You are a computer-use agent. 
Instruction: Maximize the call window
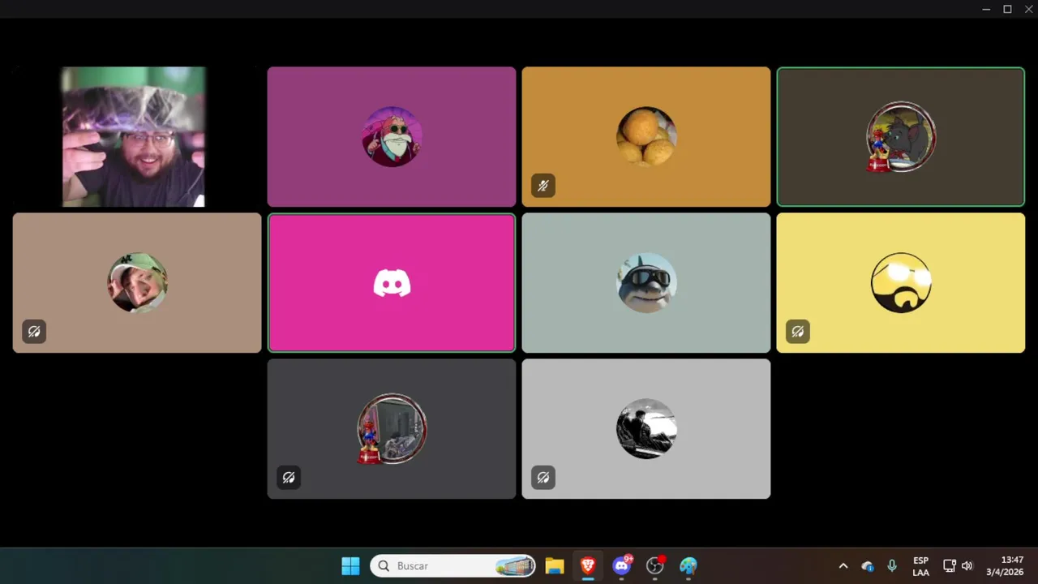[1007, 9]
